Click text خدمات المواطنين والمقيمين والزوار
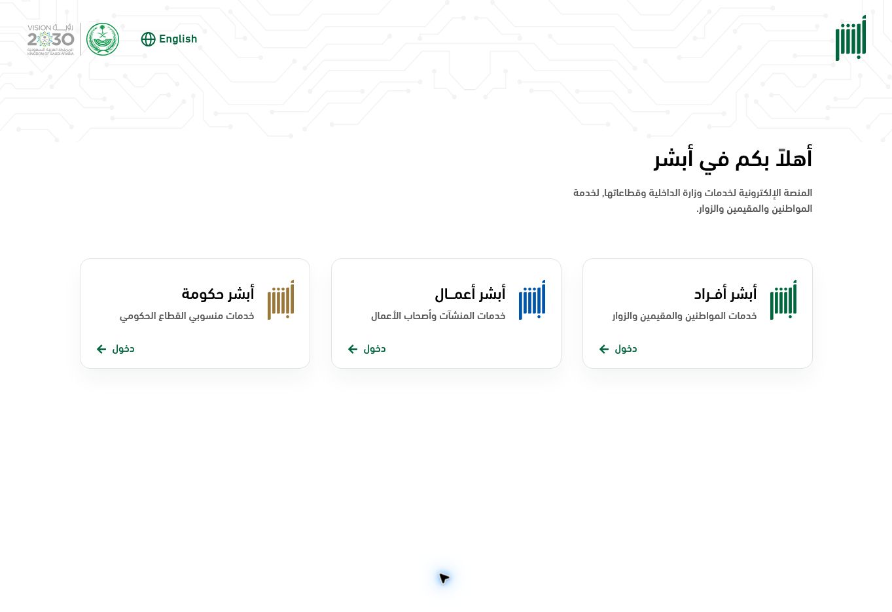Image resolution: width=892 pixels, height=612 pixels. pos(685,316)
